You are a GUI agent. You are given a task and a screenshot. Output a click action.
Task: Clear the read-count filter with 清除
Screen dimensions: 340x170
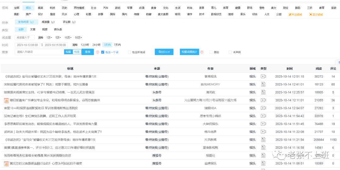41,38
